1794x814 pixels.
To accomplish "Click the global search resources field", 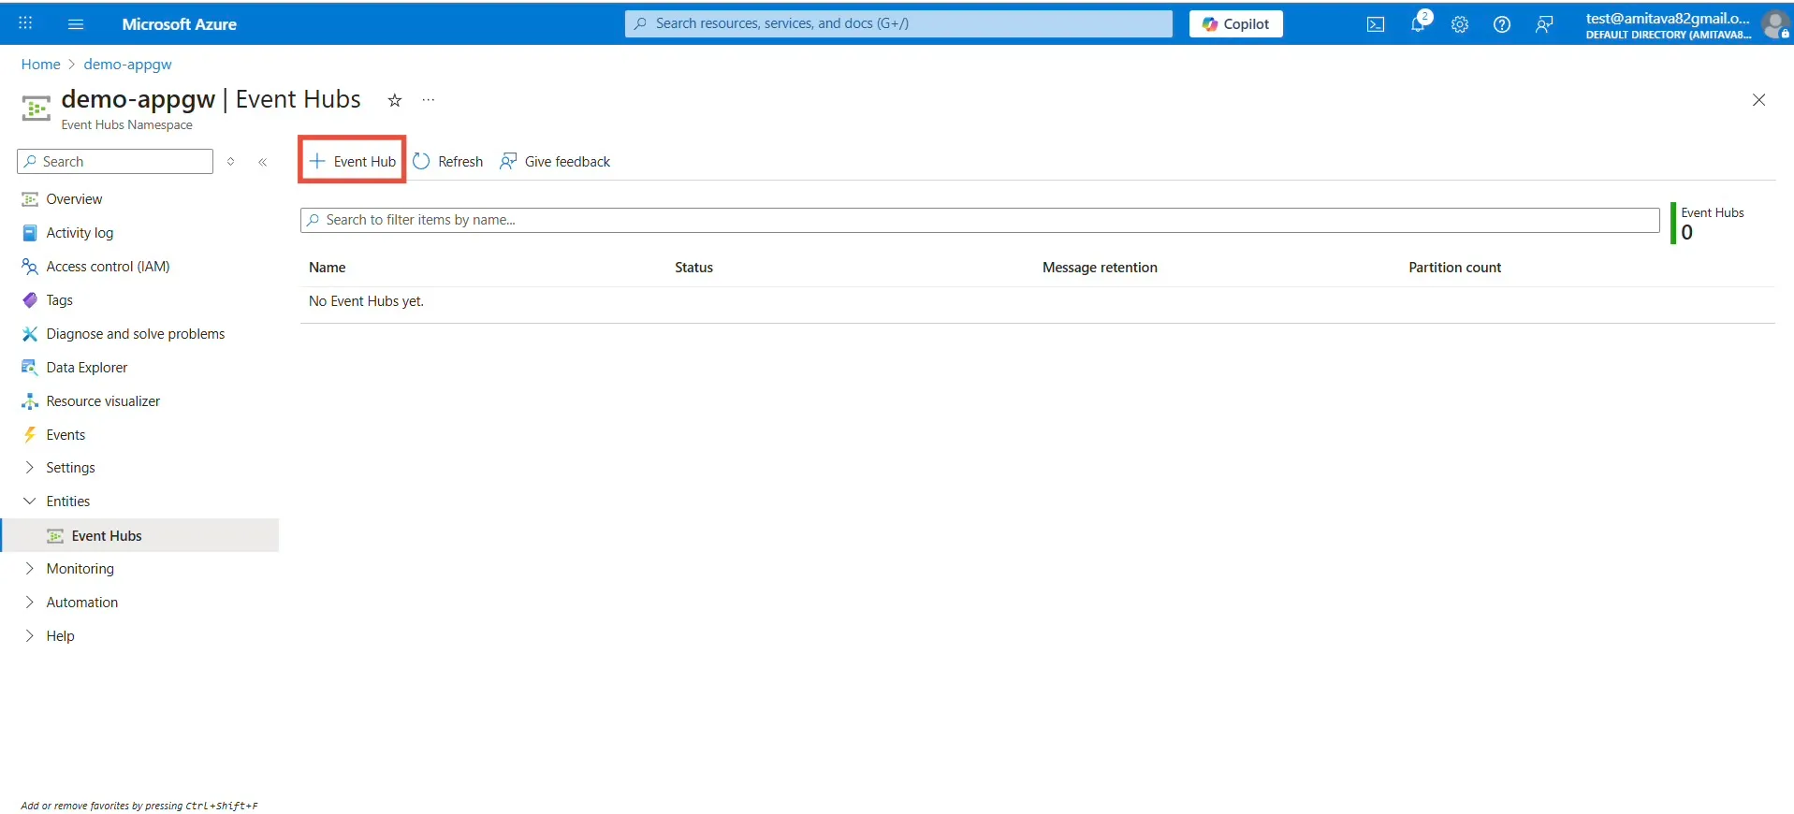I will (898, 24).
